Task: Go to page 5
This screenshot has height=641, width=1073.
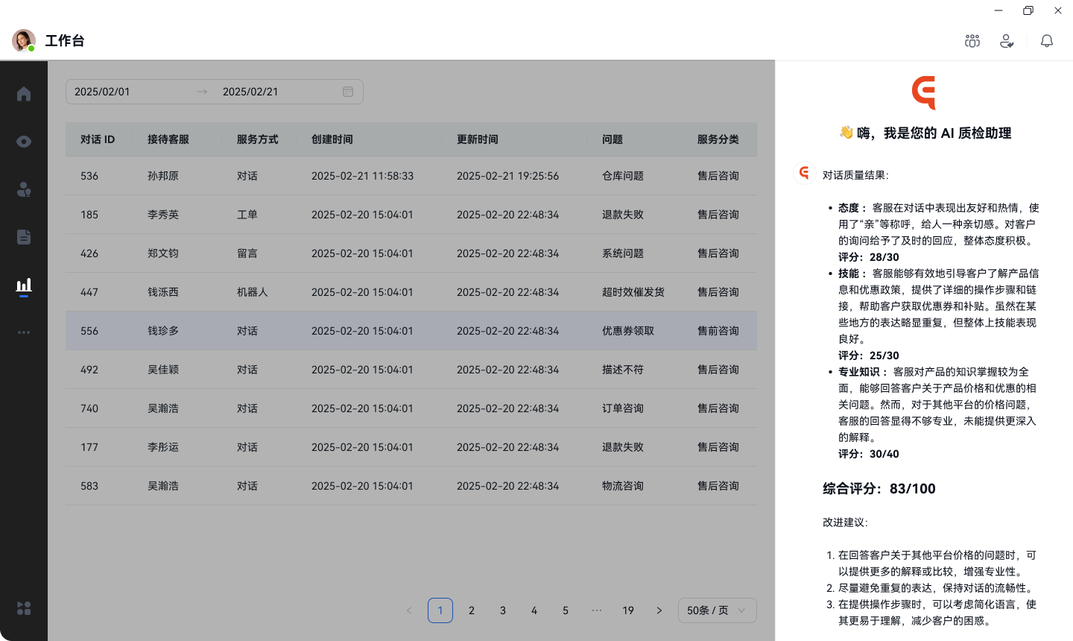Action: point(566,610)
